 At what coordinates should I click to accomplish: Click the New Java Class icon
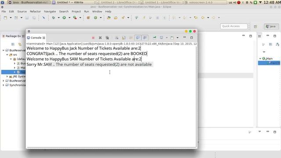96,18
